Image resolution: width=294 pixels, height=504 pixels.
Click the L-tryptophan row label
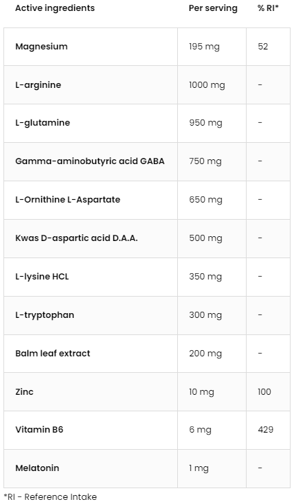tap(45, 315)
